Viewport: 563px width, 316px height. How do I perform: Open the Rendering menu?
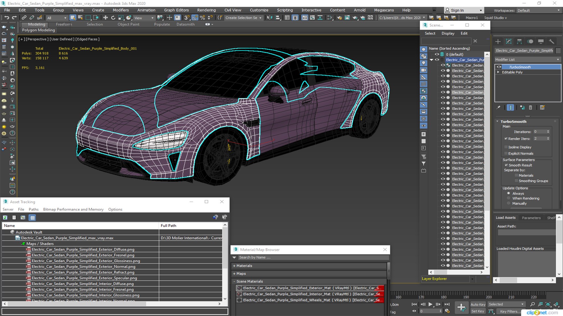[x=206, y=10]
